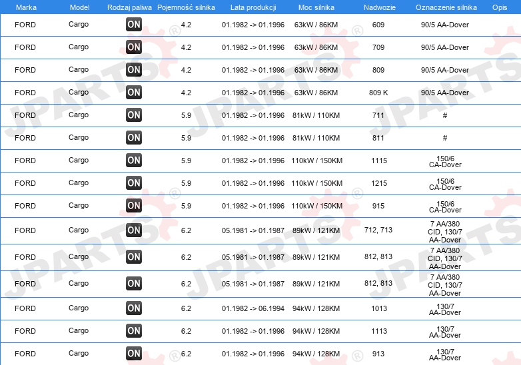This screenshot has width=521, height=365.
Task: Select body code 711
Action: click(x=378, y=115)
